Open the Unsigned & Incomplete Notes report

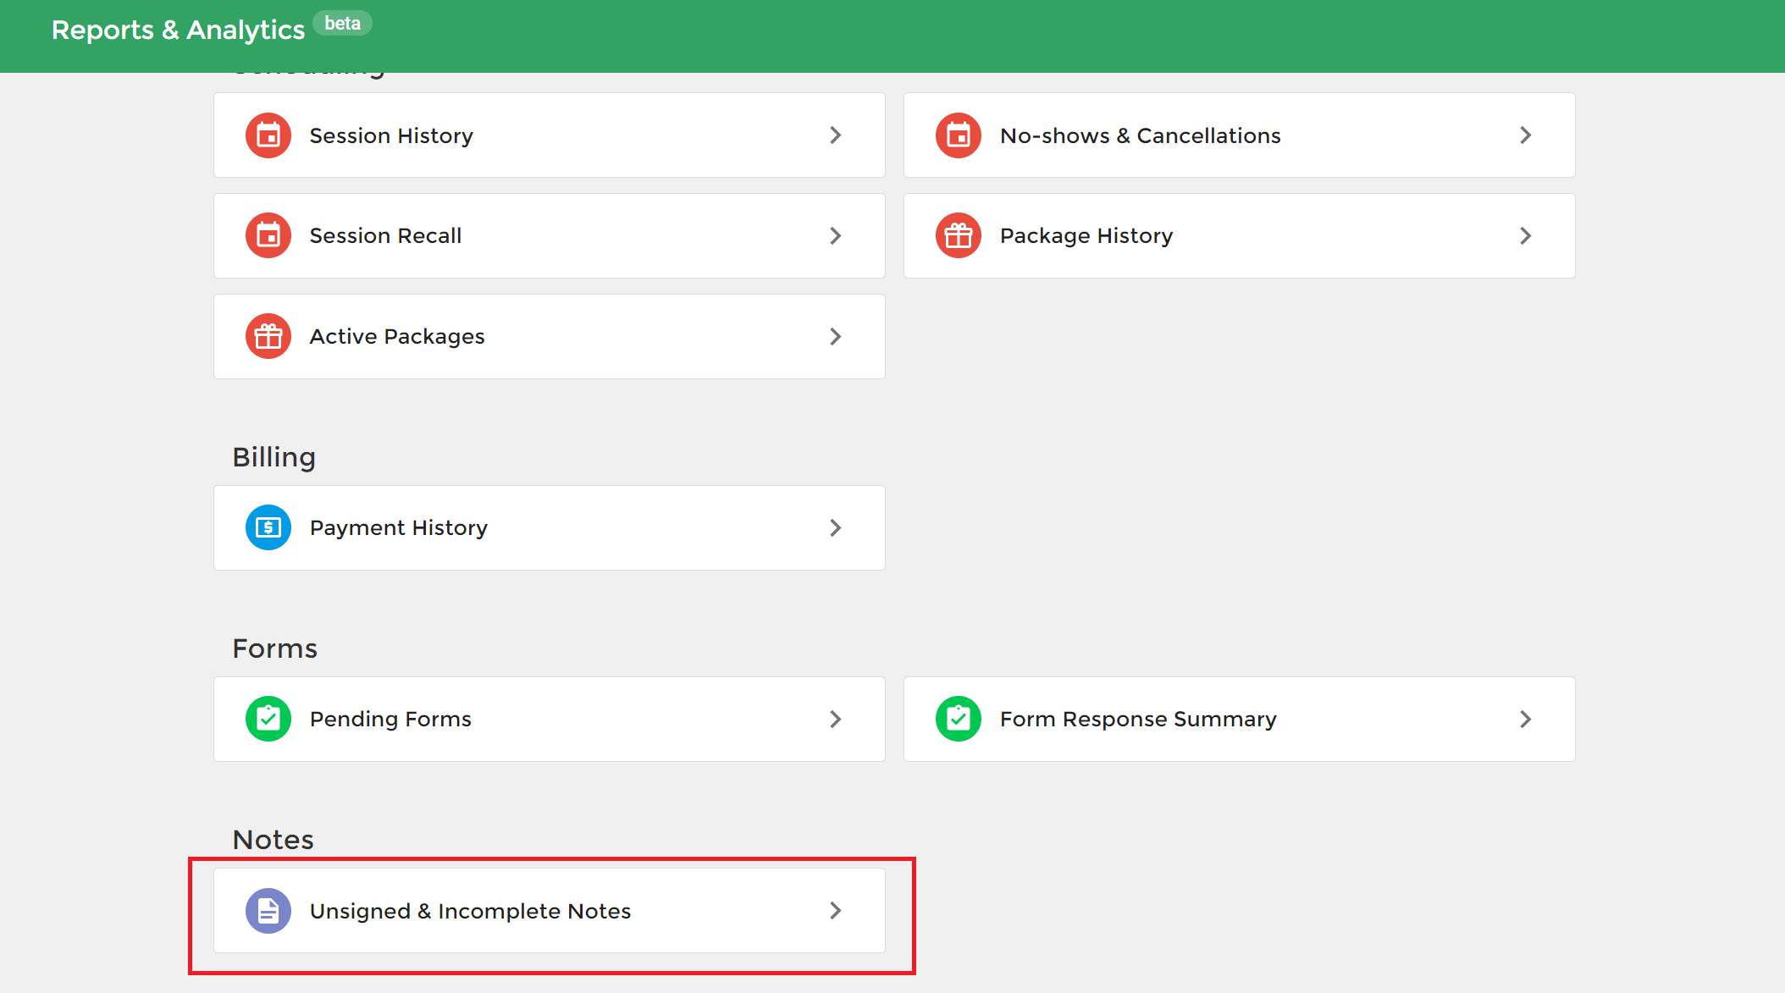[550, 911]
